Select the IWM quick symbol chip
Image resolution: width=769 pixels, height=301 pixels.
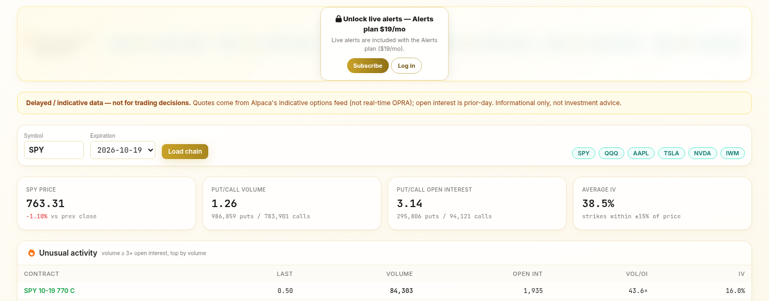click(x=733, y=153)
